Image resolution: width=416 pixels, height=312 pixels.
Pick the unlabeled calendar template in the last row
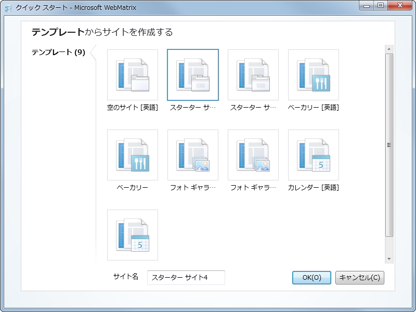pyautogui.click(x=133, y=235)
